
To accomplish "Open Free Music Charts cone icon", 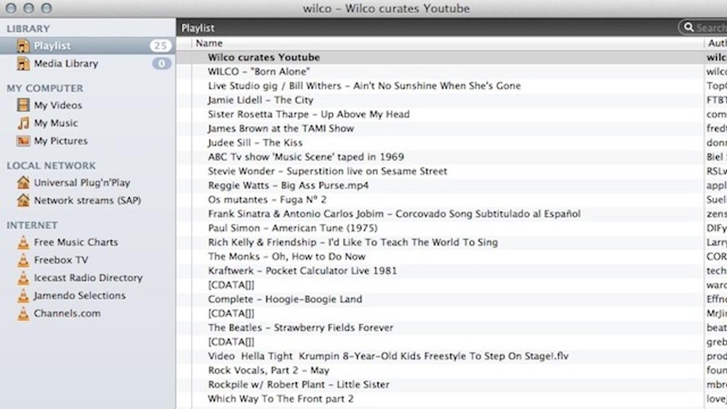I will [24, 242].
